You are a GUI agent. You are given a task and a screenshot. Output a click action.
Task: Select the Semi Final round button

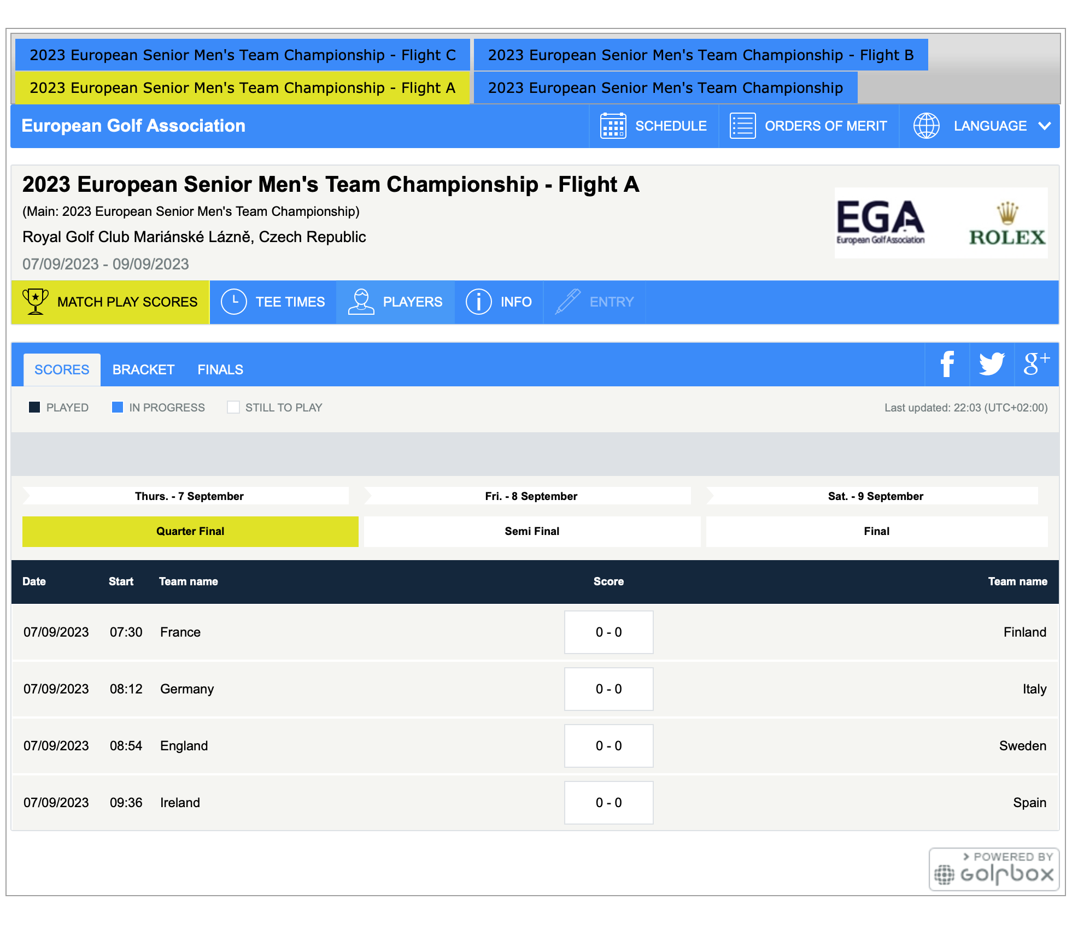(532, 532)
